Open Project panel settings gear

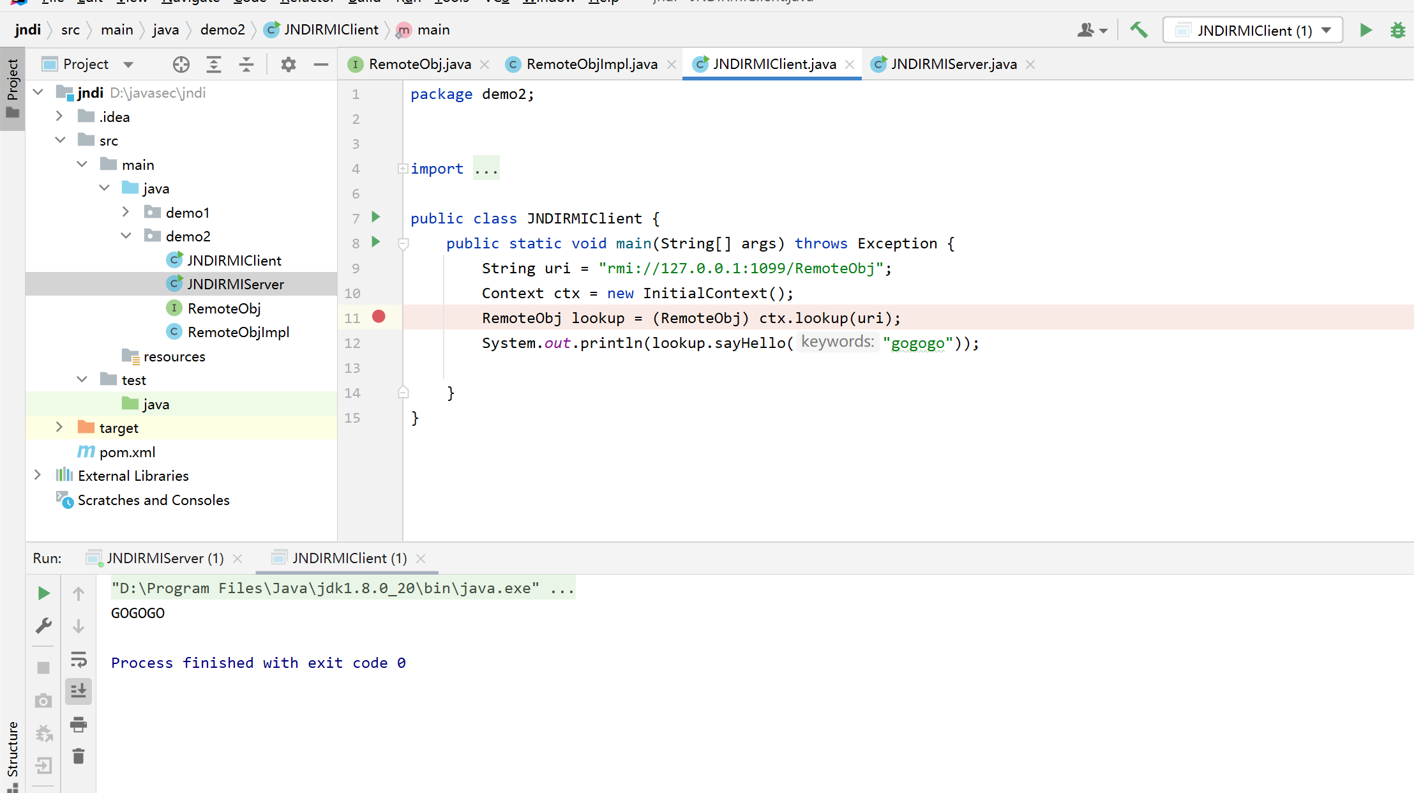click(x=289, y=64)
